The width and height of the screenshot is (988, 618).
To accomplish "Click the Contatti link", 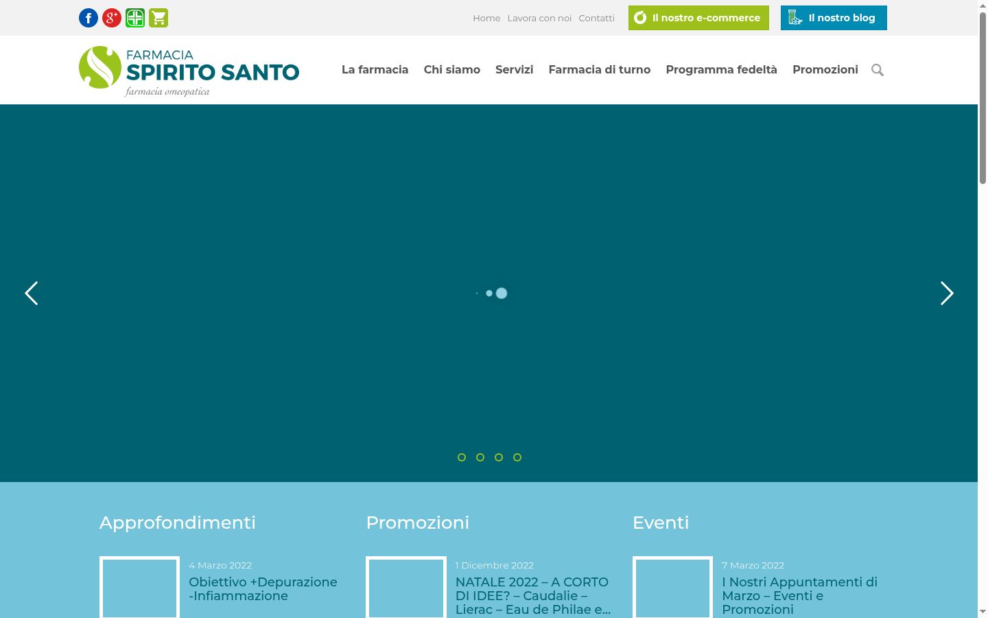I will tap(596, 19).
